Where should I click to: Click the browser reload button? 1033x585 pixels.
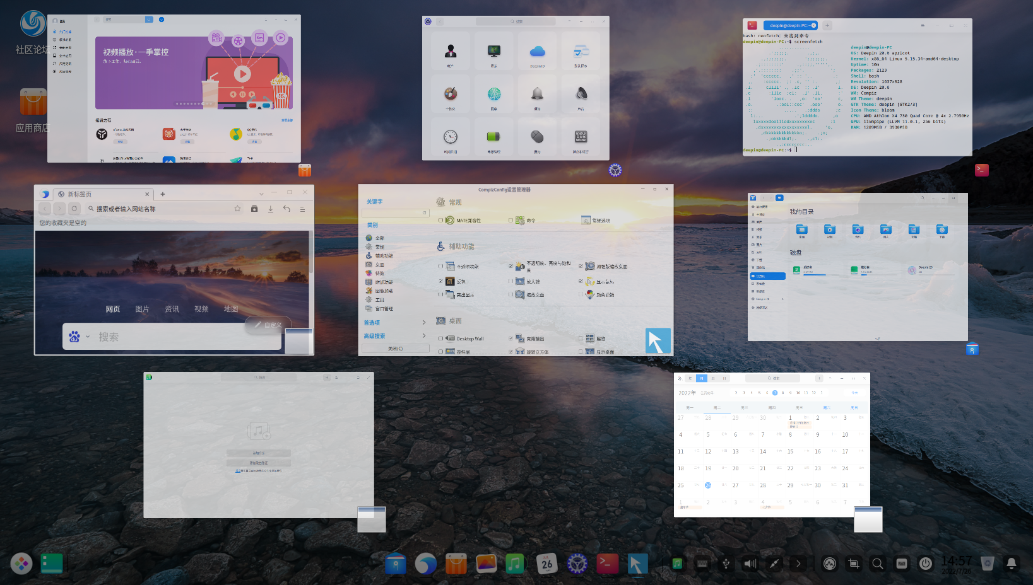(74, 209)
